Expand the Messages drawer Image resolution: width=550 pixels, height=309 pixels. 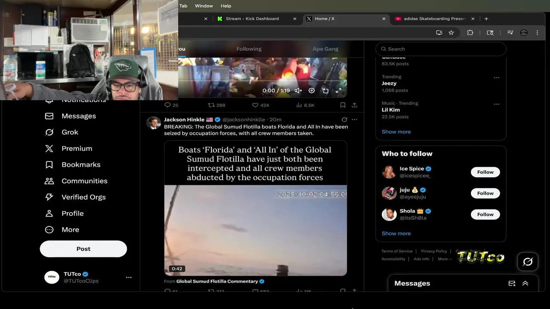tap(525, 283)
